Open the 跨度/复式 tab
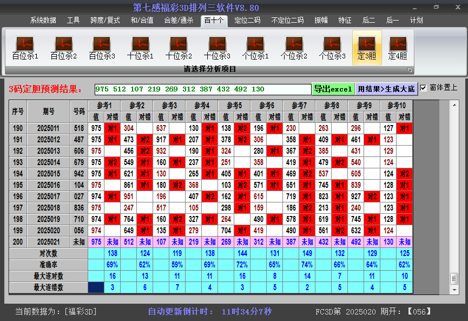Image resolution: width=468 pixels, height=321 pixels. (x=105, y=21)
